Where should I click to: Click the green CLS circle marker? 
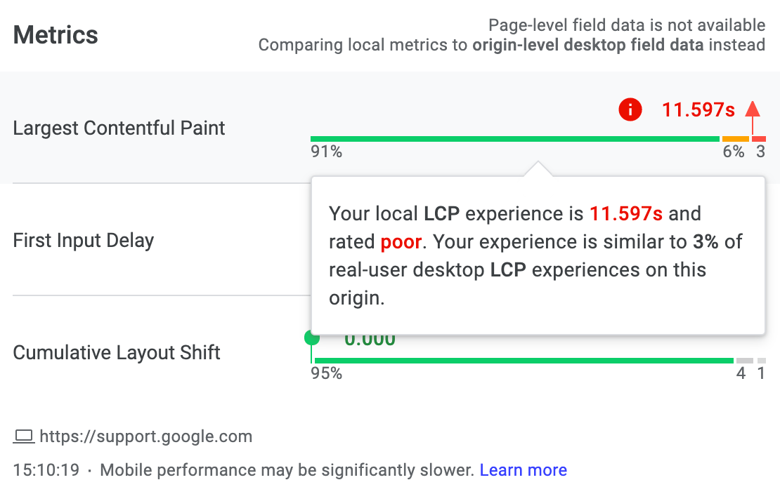(311, 338)
